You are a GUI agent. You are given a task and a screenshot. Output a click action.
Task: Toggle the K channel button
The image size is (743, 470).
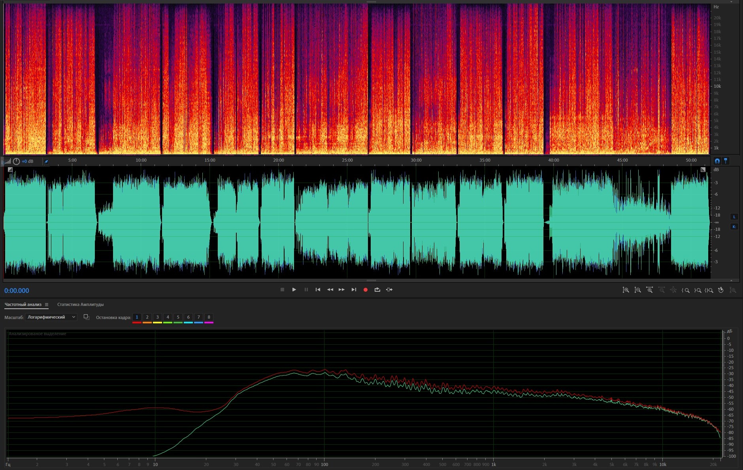[x=734, y=227]
